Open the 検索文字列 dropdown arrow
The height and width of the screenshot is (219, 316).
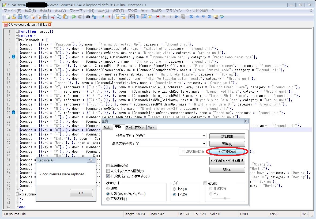click(x=204, y=136)
